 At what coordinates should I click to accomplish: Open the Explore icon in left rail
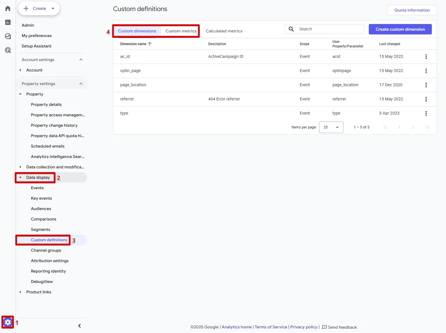(x=8, y=36)
